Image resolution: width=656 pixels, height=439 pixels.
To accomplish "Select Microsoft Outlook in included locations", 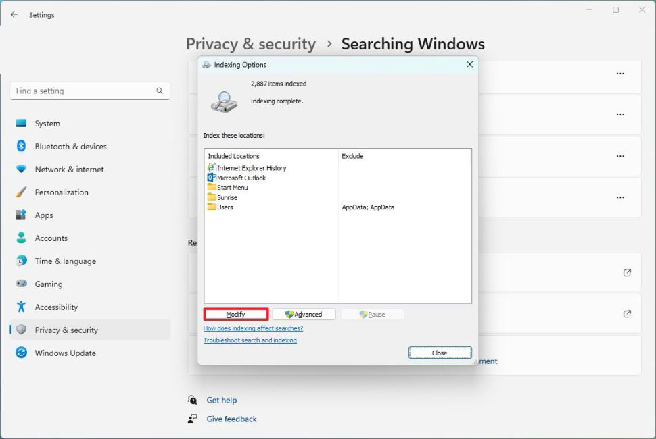I will (x=241, y=178).
